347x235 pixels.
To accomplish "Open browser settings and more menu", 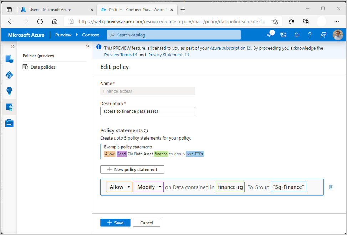I will coord(337,21).
